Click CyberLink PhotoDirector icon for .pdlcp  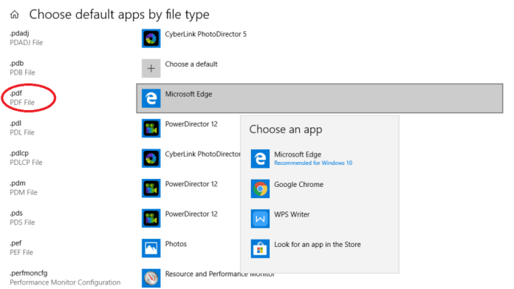151,158
